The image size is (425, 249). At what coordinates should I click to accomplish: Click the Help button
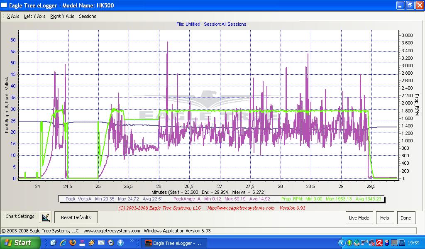[385, 218]
